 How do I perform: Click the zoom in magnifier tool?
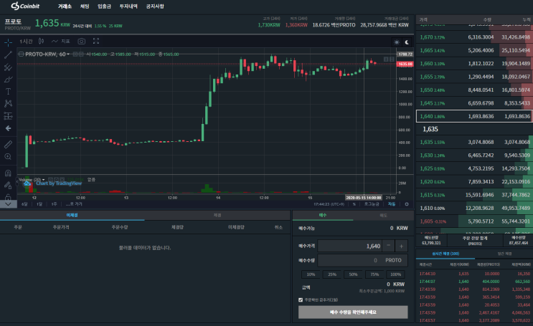coord(8,156)
